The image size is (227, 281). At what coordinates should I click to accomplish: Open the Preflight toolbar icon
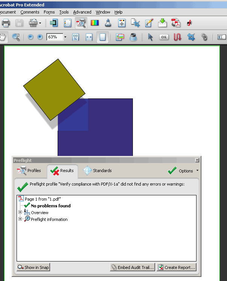point(81,23)
